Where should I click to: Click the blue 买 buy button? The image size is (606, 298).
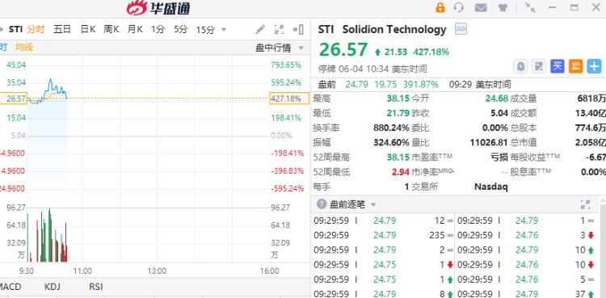pos(558,66)
